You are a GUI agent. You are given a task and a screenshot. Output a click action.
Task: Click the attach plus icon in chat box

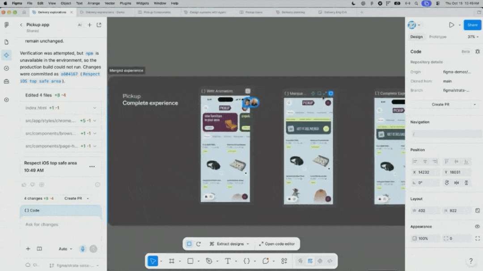(28, 249)
